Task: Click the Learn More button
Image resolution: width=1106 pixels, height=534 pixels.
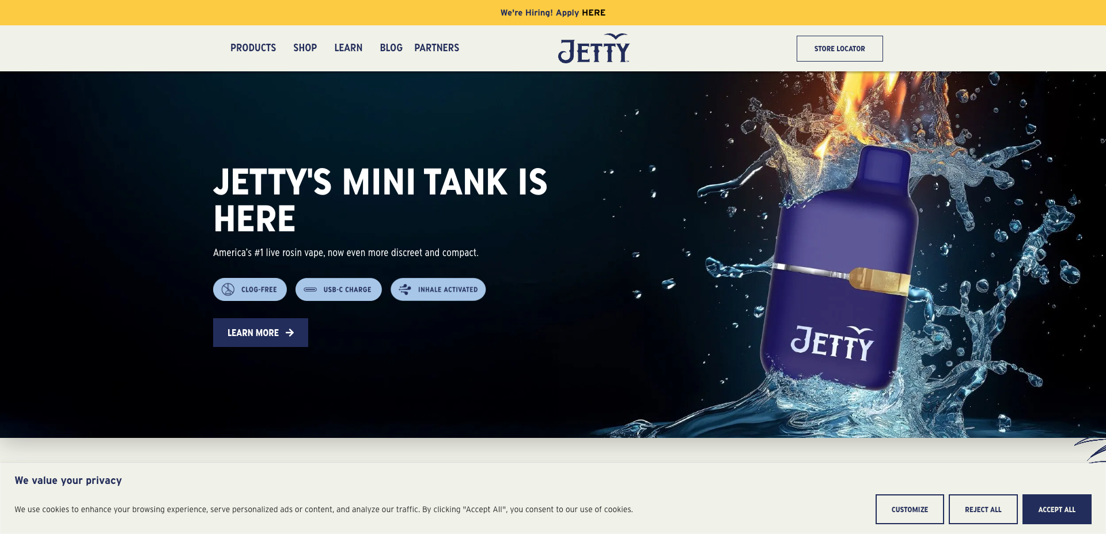Action: point(260,333)
